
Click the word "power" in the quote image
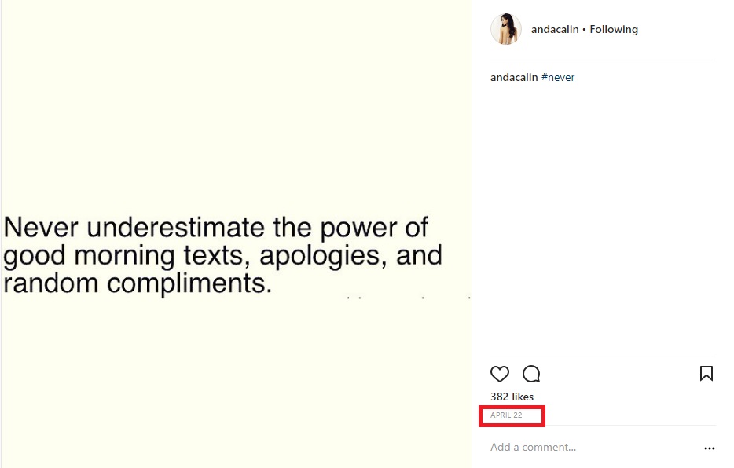point(350,229)
